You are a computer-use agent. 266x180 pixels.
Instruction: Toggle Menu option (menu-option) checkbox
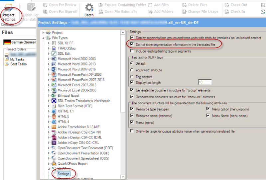pos(208,109)
